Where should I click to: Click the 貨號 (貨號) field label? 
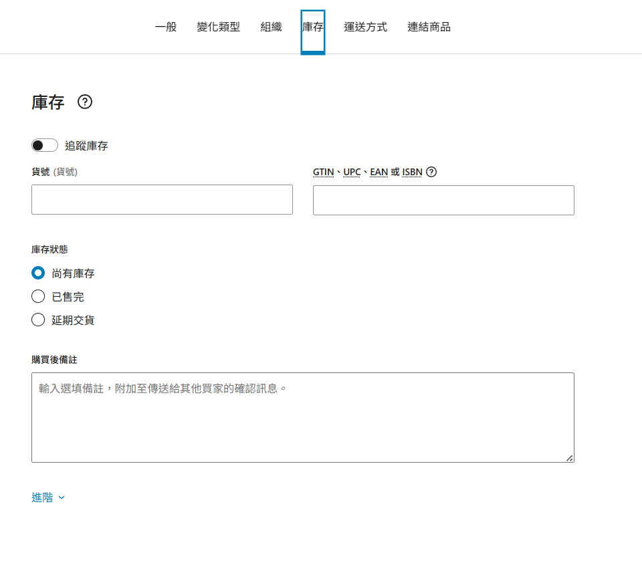pos(54,172)
